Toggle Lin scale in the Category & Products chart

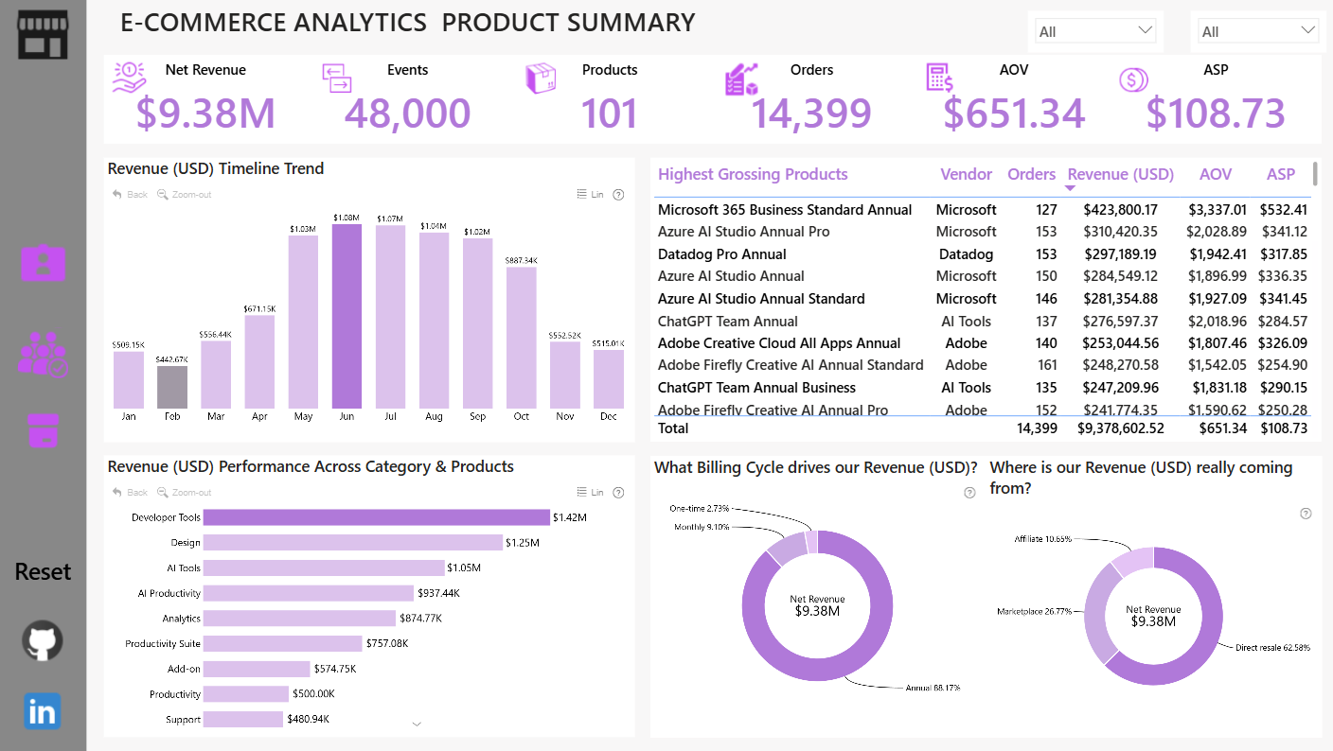coord(590,493)
